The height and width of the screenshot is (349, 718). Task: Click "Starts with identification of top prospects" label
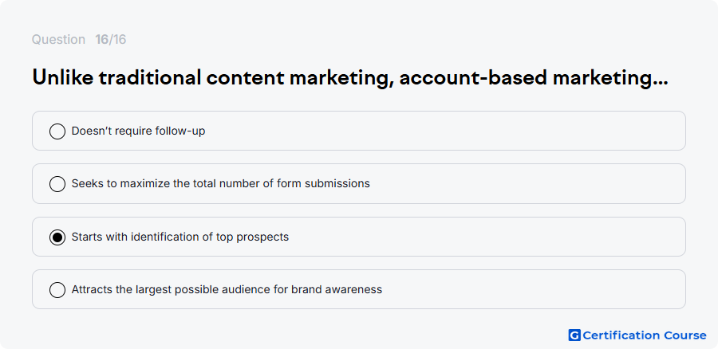[180, 237]
